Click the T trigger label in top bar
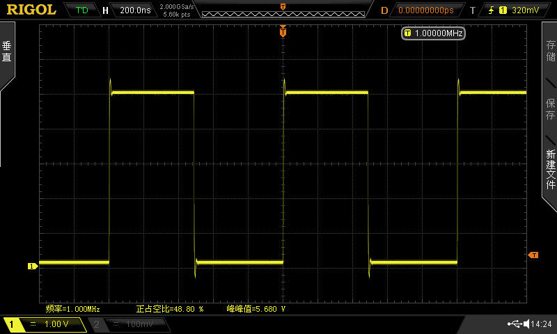557x334 pixels. coord(473,10)
